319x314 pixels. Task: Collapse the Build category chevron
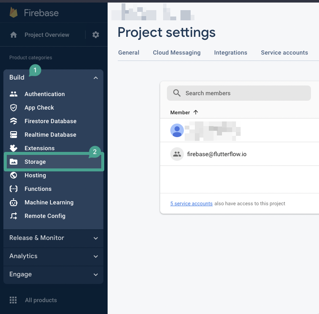96,78
